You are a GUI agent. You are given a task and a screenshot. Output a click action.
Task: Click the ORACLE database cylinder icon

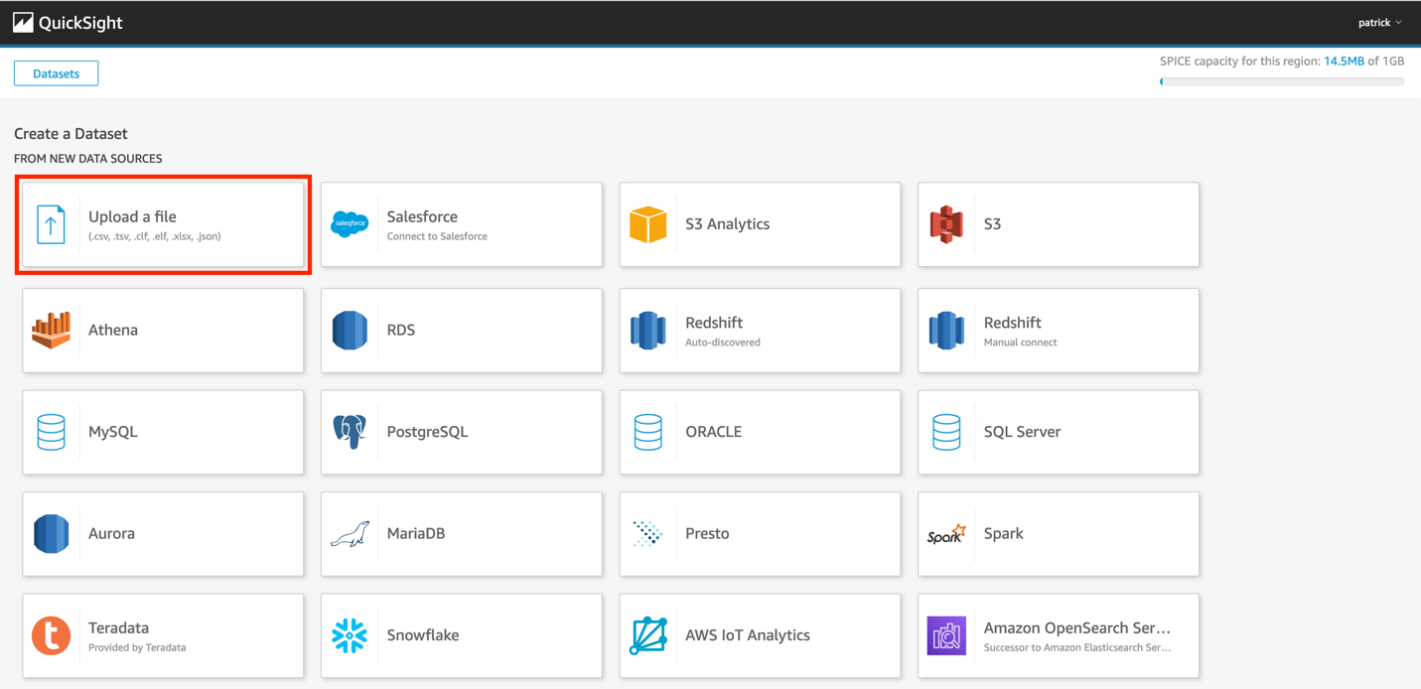pyautogui.click(x=647, y=432)
